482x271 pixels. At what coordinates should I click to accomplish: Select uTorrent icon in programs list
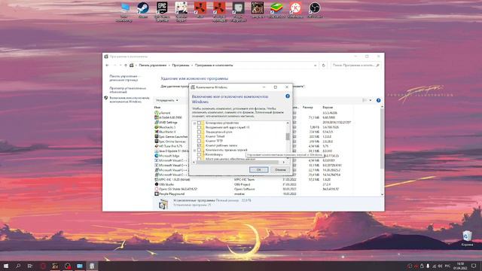pyautogui.click(x=157, y=113)
